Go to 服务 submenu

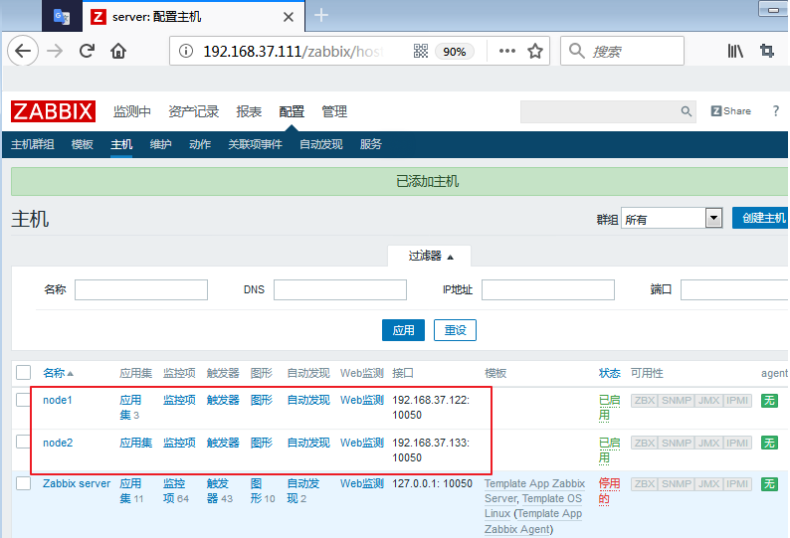pos(371,144)
